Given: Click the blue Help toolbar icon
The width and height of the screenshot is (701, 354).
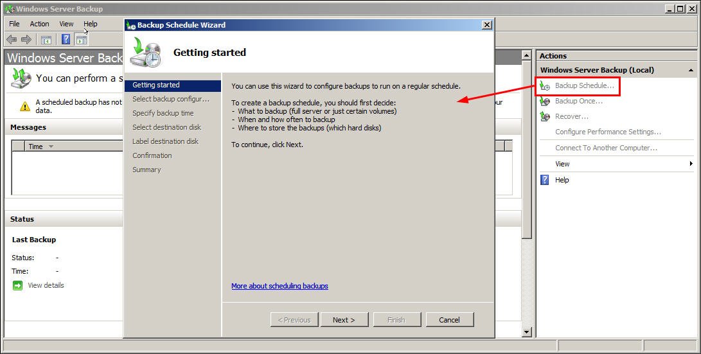Looking at the screenshot, I should tap(66, 39).
